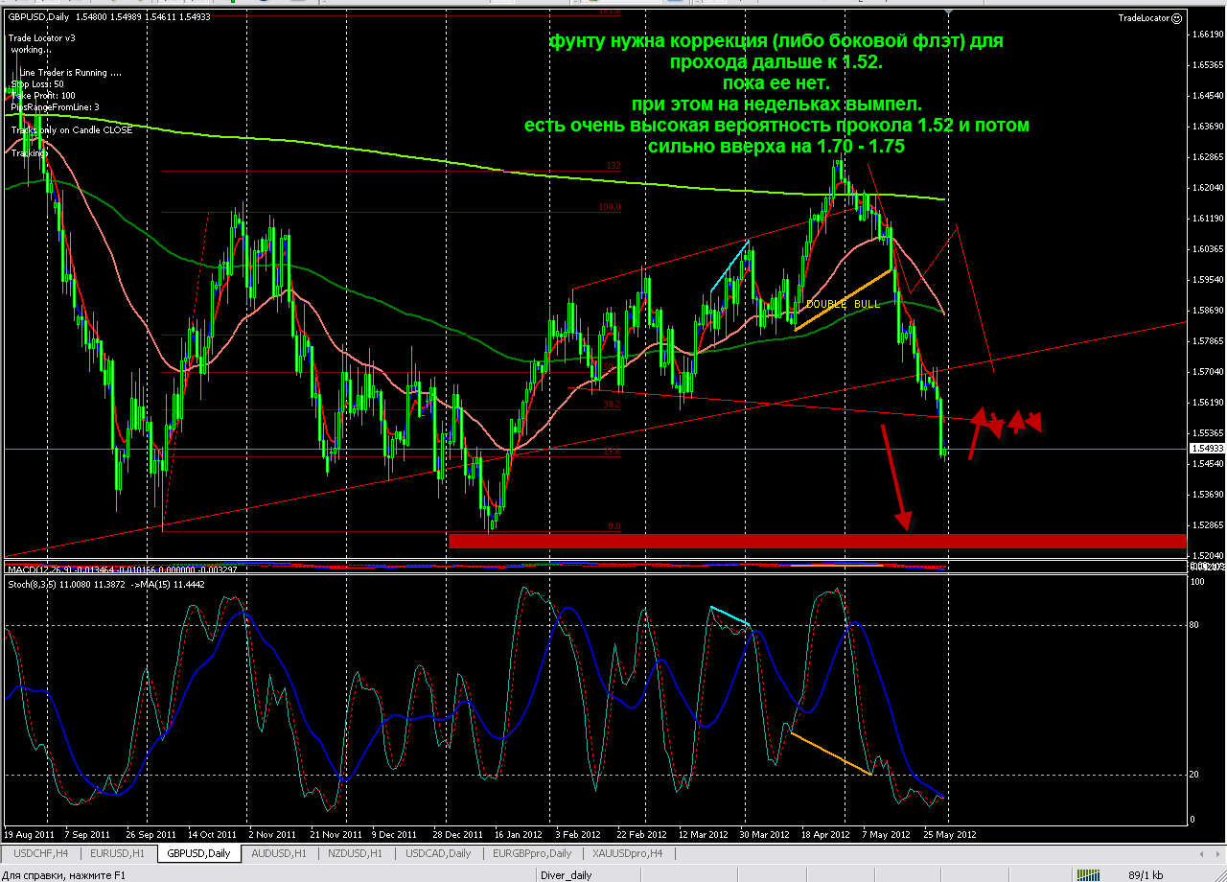
Task: Click 'Line Trader is Running' text
Action: point(70,73)
